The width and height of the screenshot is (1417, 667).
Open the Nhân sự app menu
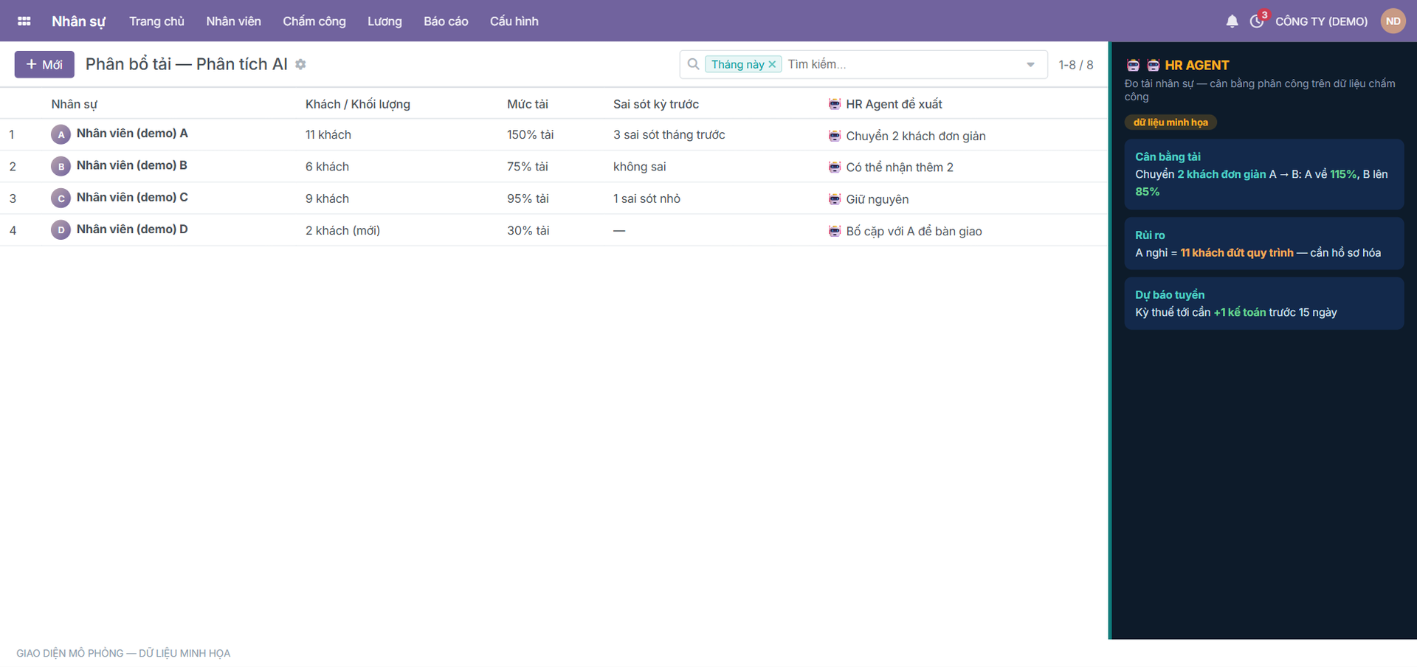click(78, 21)
